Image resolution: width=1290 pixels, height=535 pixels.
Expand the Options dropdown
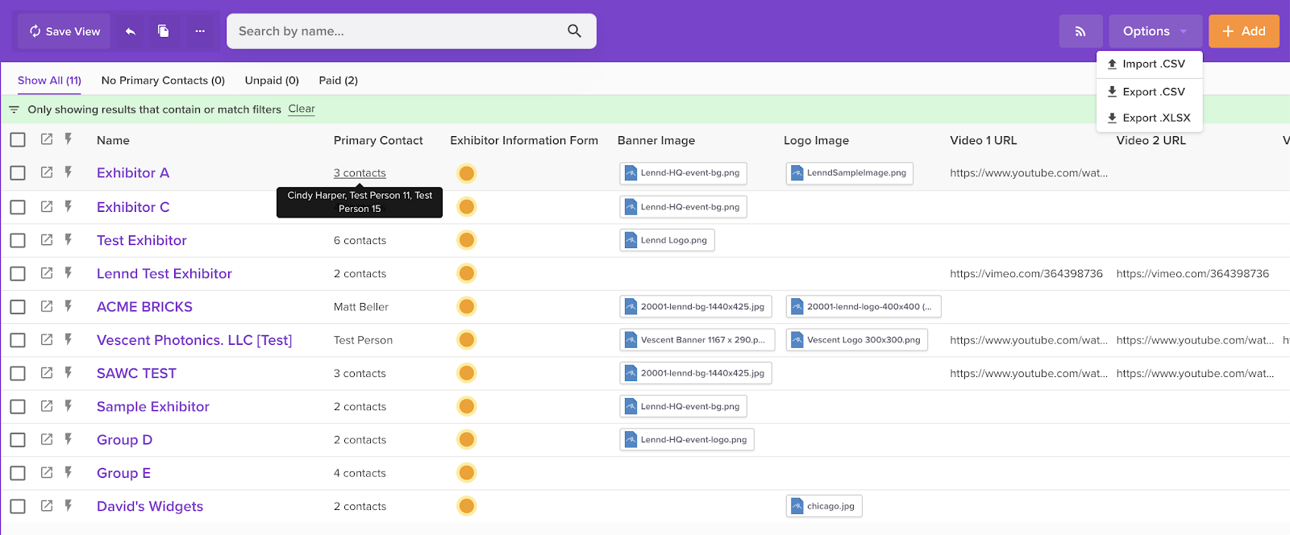(x=1155, y=31)
